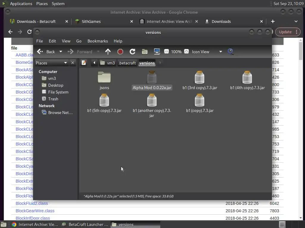Open the BlockInfDoor.class link in Chrome
The image size is (305, 228).
pyautogui.click(x=33, y=218)
